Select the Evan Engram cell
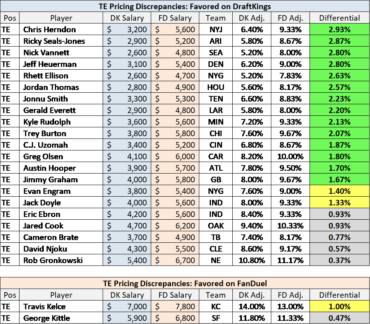370x324 pixels. pos(61,191)
